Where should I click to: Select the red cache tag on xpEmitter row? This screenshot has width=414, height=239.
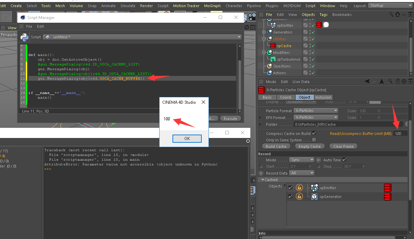319,25
